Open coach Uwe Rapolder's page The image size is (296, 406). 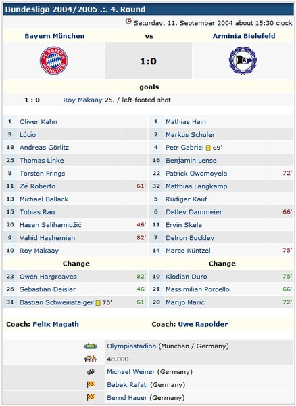(203, 324)
